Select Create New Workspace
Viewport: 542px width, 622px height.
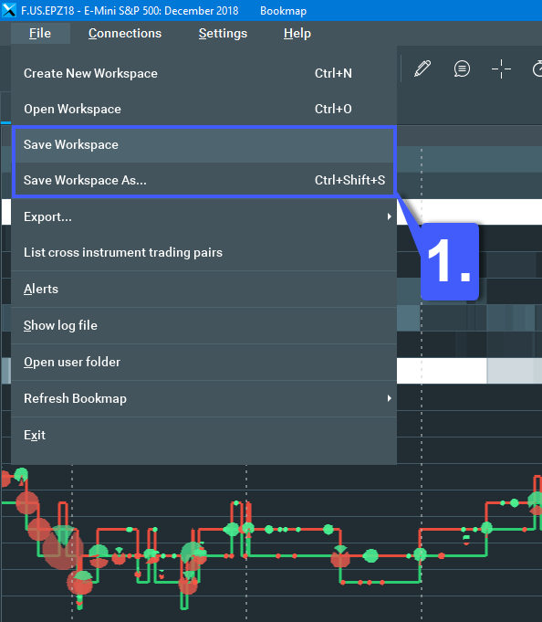pyautogui.click(x=204, y=73)
